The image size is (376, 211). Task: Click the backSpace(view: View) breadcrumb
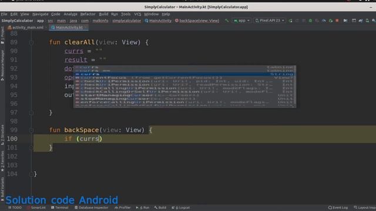[197, 21]
